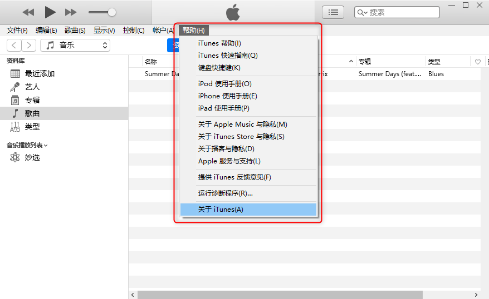Click the 音乐 dropdown music note icon
Screen dimensions: 489x299
[x=50, y=45]
